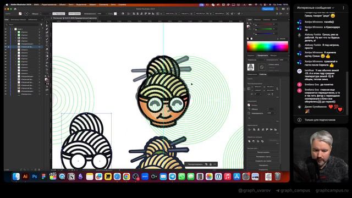Viewport: 352px width, 198px height.
Task: Click the info icon beside Только для подписчиков
Action: click(299, 120)
